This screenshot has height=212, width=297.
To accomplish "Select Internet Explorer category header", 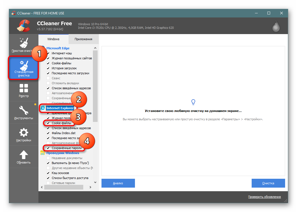I will point(60,108).
